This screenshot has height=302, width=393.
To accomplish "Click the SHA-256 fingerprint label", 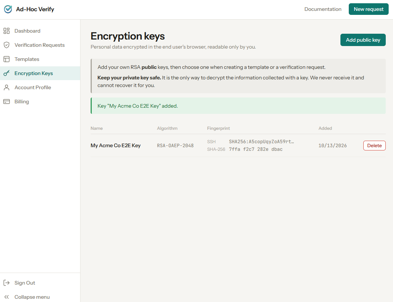I will coord(216,149).
